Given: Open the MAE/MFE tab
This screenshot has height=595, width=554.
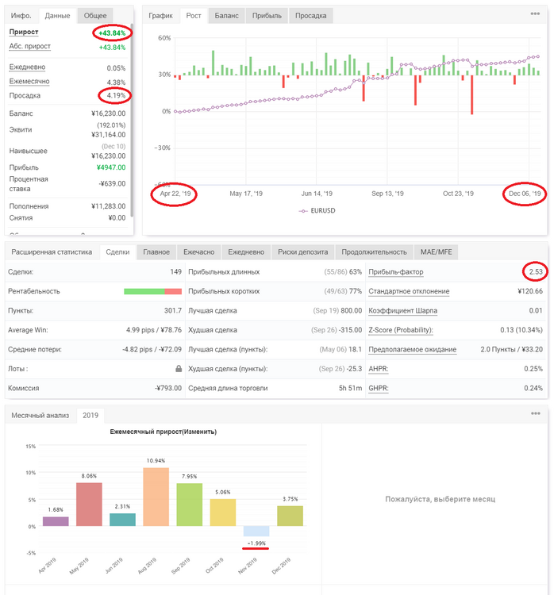Looking at the screenshot, I should pos(436,252).
